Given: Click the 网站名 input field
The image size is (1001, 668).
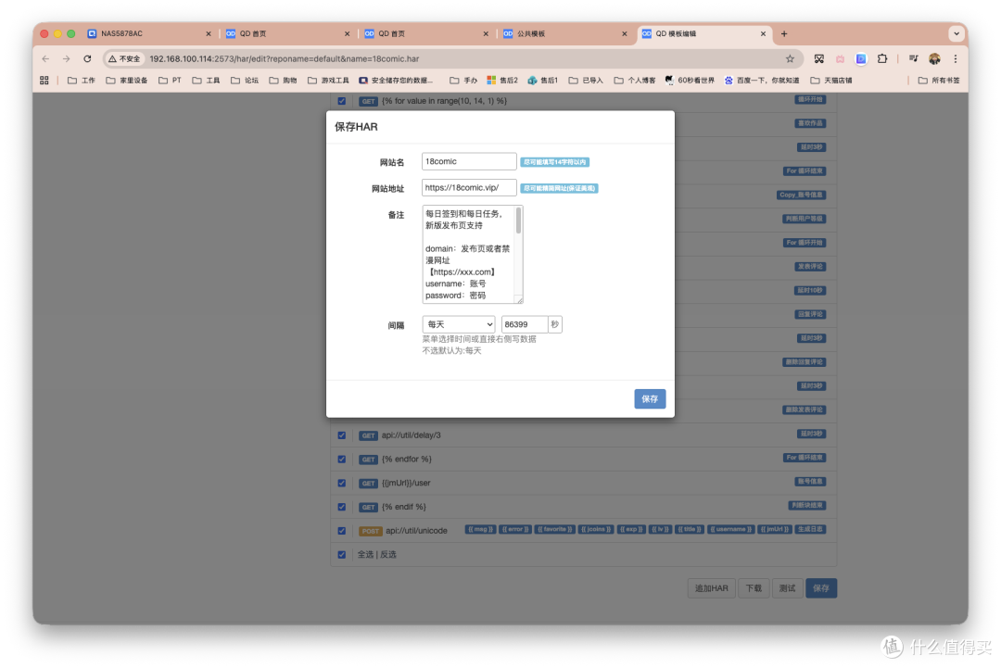Looking at the screenshot, I should [x=469, y=161].
